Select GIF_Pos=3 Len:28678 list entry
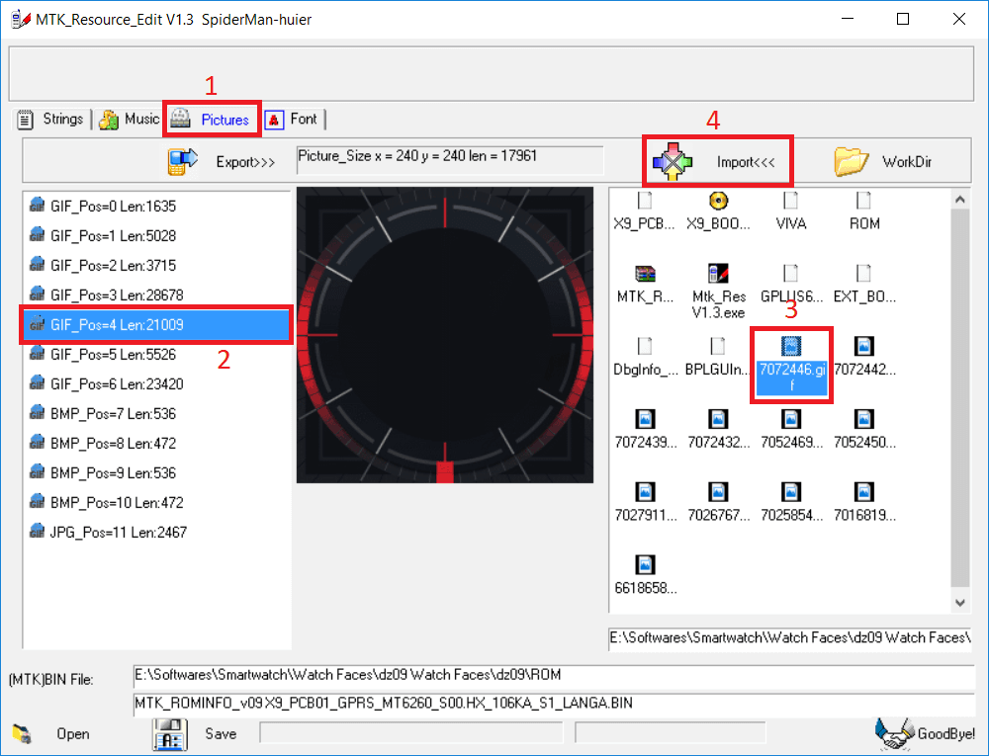This screenshot has width=989, height=756. 116,294
